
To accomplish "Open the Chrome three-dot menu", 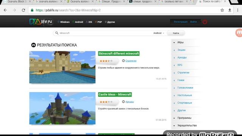I will pyautogui.click(x=238, y=10).
